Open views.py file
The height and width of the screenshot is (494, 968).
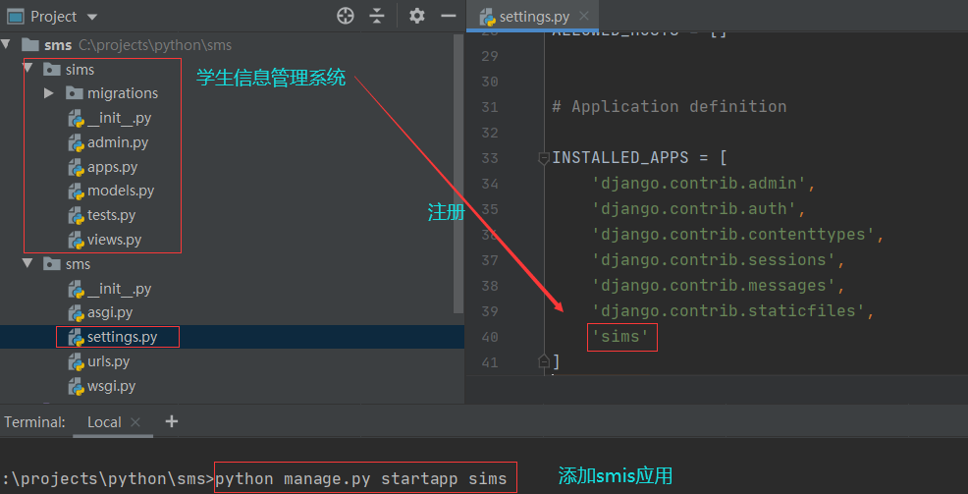[114, 240]
